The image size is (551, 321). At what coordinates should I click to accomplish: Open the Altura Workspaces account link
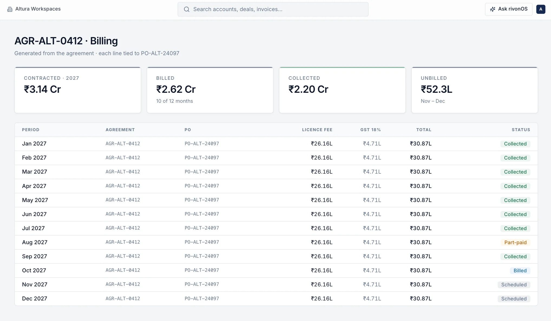34,9
